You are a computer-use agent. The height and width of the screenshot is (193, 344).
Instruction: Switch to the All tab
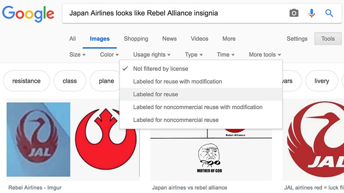pyautogui.click(x=72, y=39)
